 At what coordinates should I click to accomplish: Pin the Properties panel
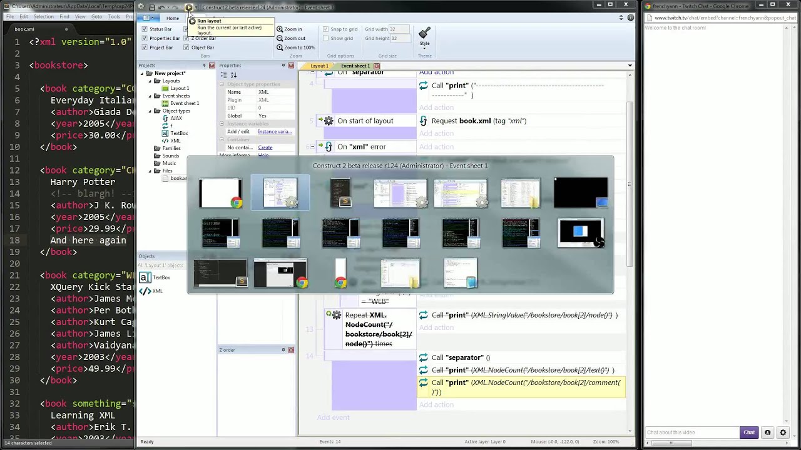pos(283,66)
